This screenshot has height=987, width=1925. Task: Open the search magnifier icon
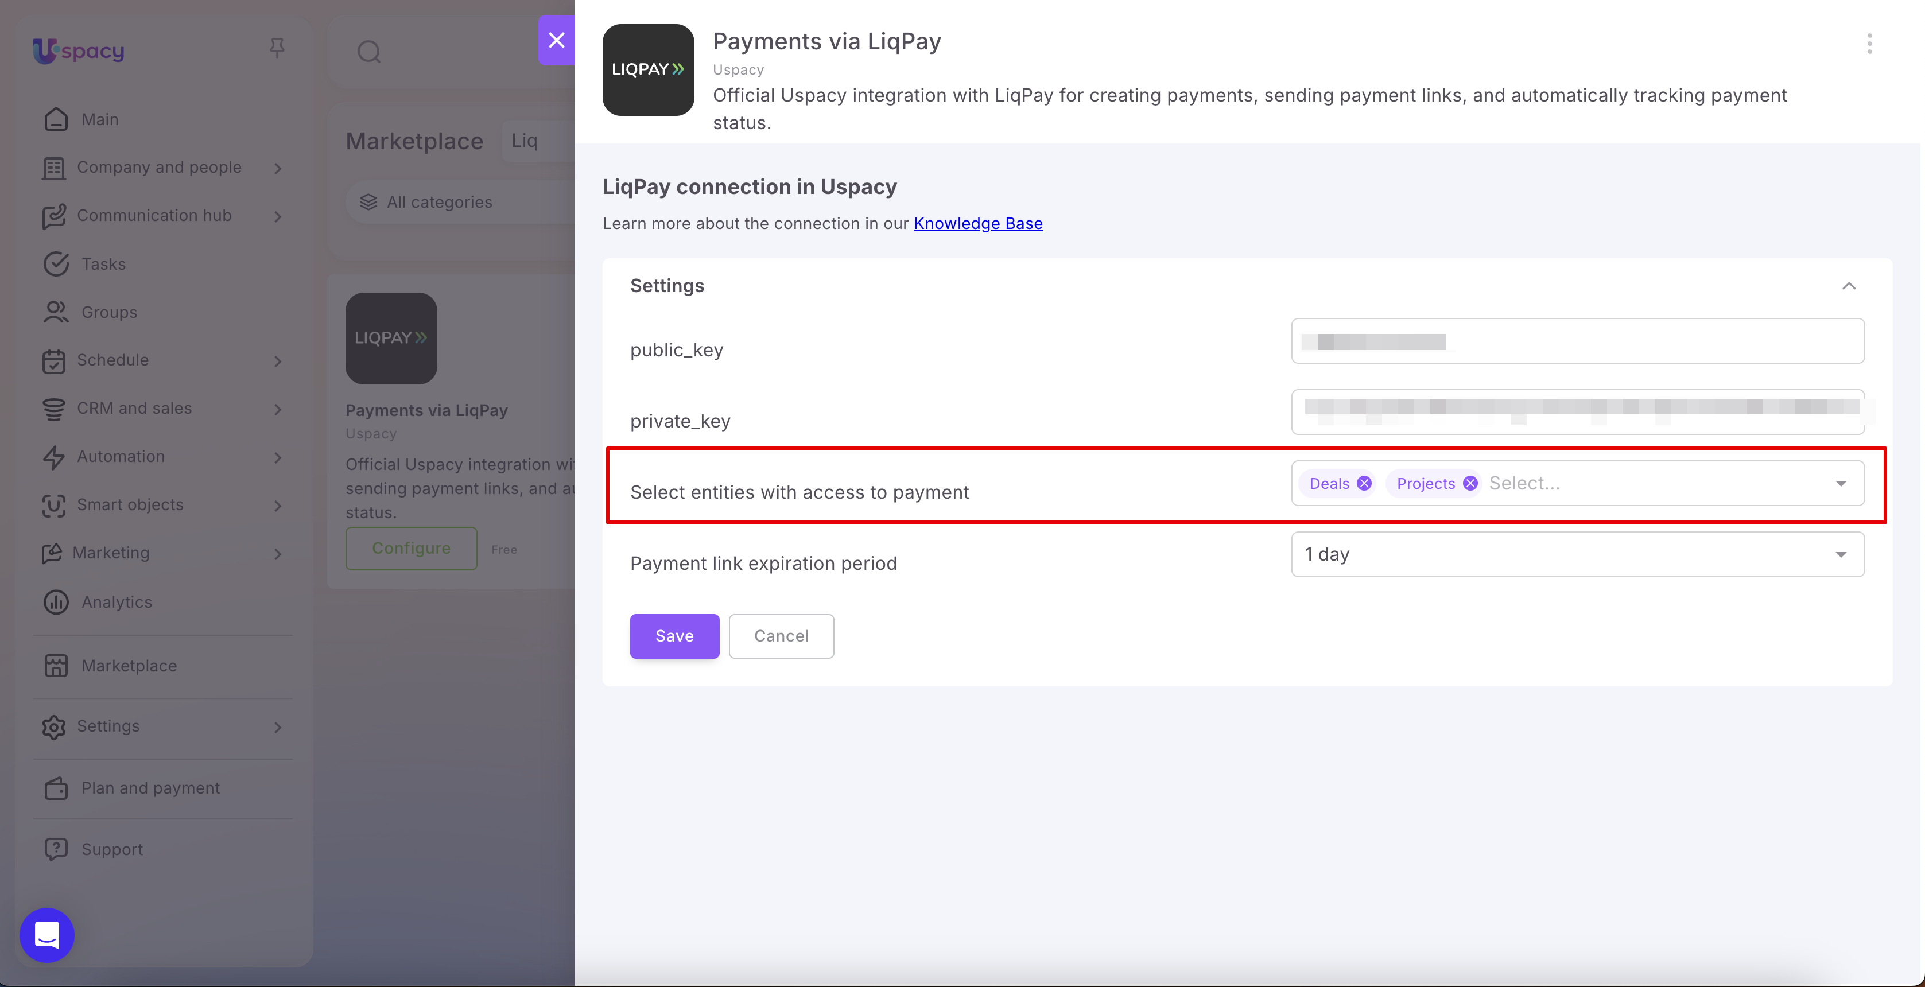tap(368, 52)
